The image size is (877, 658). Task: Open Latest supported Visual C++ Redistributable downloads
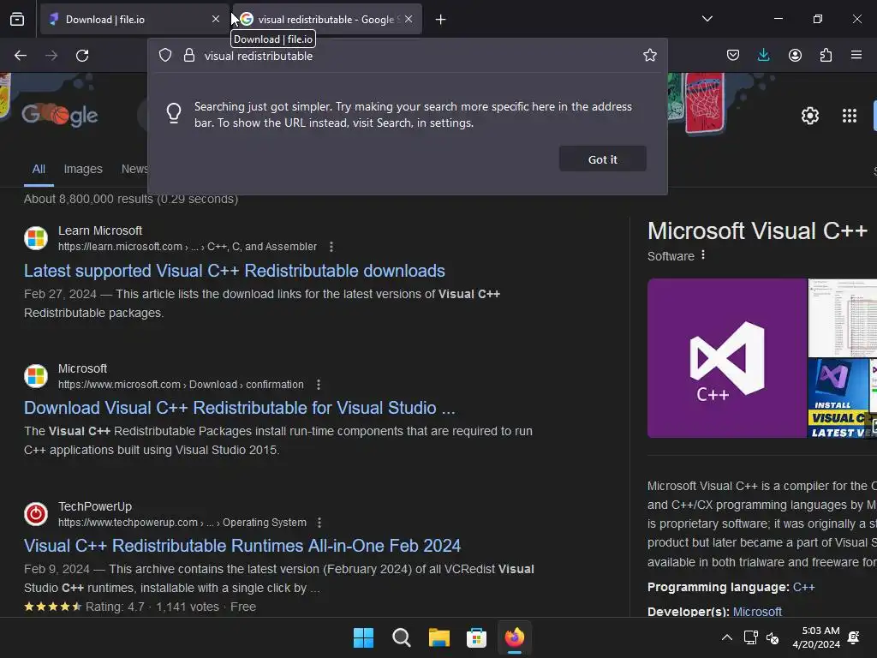tap(235, 271)
